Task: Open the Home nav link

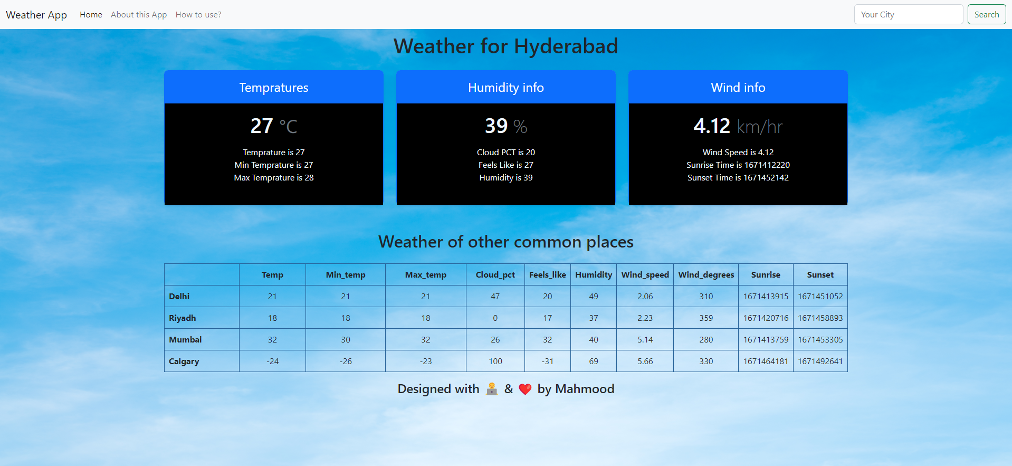Action: click(x=91, y=15)
